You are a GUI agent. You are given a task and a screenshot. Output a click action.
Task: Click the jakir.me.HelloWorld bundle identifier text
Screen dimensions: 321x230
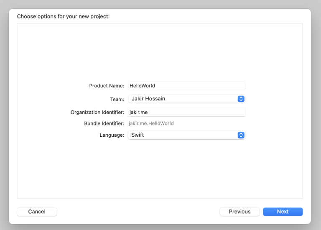click(151, 124)
